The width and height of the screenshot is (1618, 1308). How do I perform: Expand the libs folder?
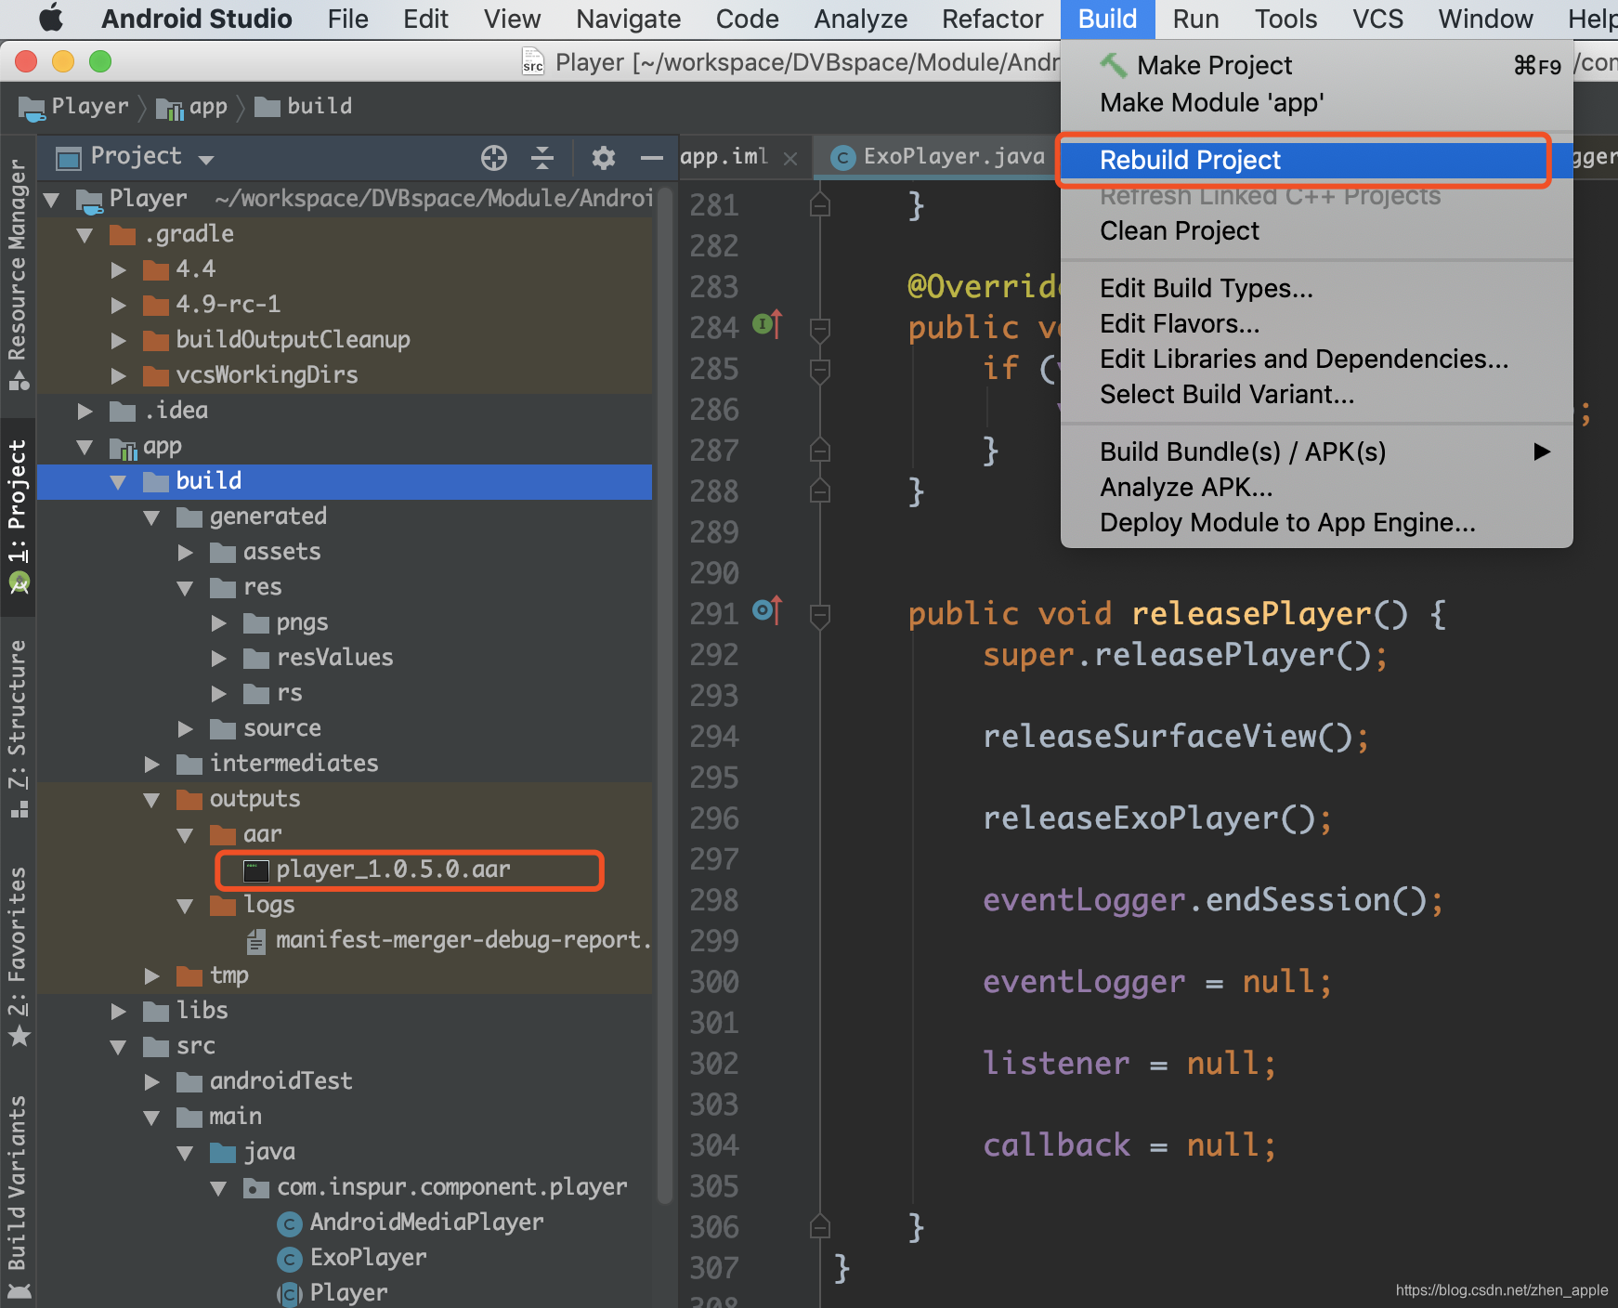(118, 1012)
